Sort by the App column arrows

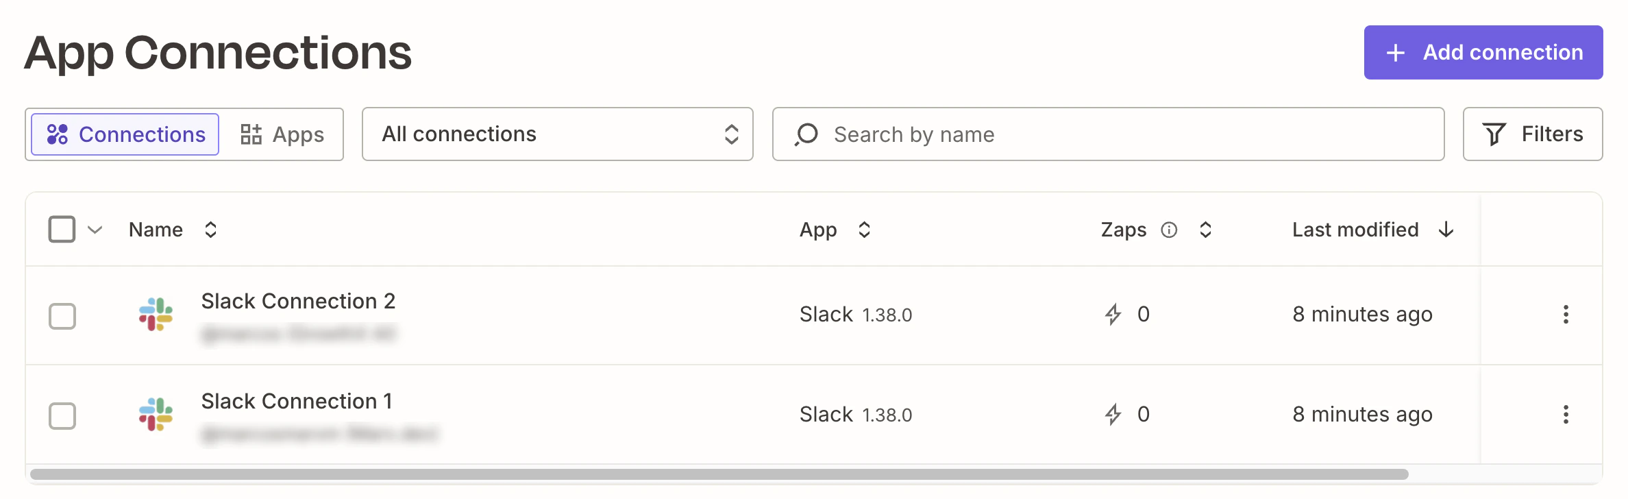[865, 230]
